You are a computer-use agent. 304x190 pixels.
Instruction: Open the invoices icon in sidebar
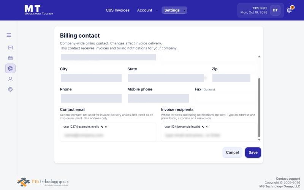[10, 47]
